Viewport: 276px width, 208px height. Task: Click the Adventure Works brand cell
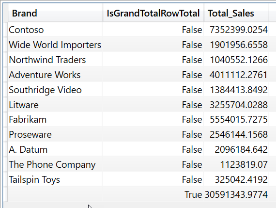tap(55, 75)
